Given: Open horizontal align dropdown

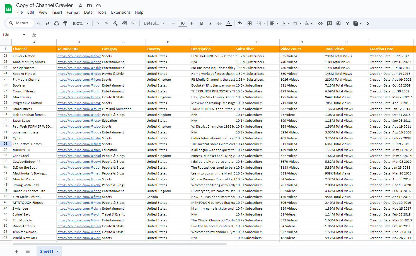Looking at the screenshot, I should 274,23.
